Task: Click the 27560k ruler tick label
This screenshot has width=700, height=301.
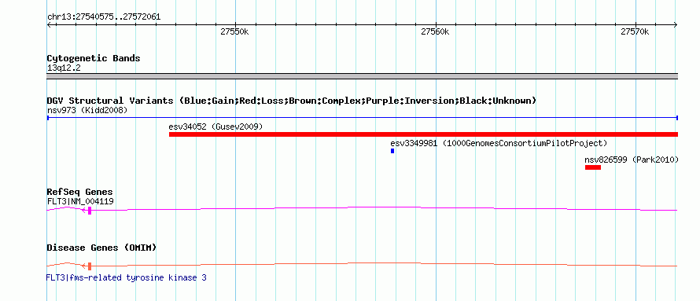Action: coord(435,31)
